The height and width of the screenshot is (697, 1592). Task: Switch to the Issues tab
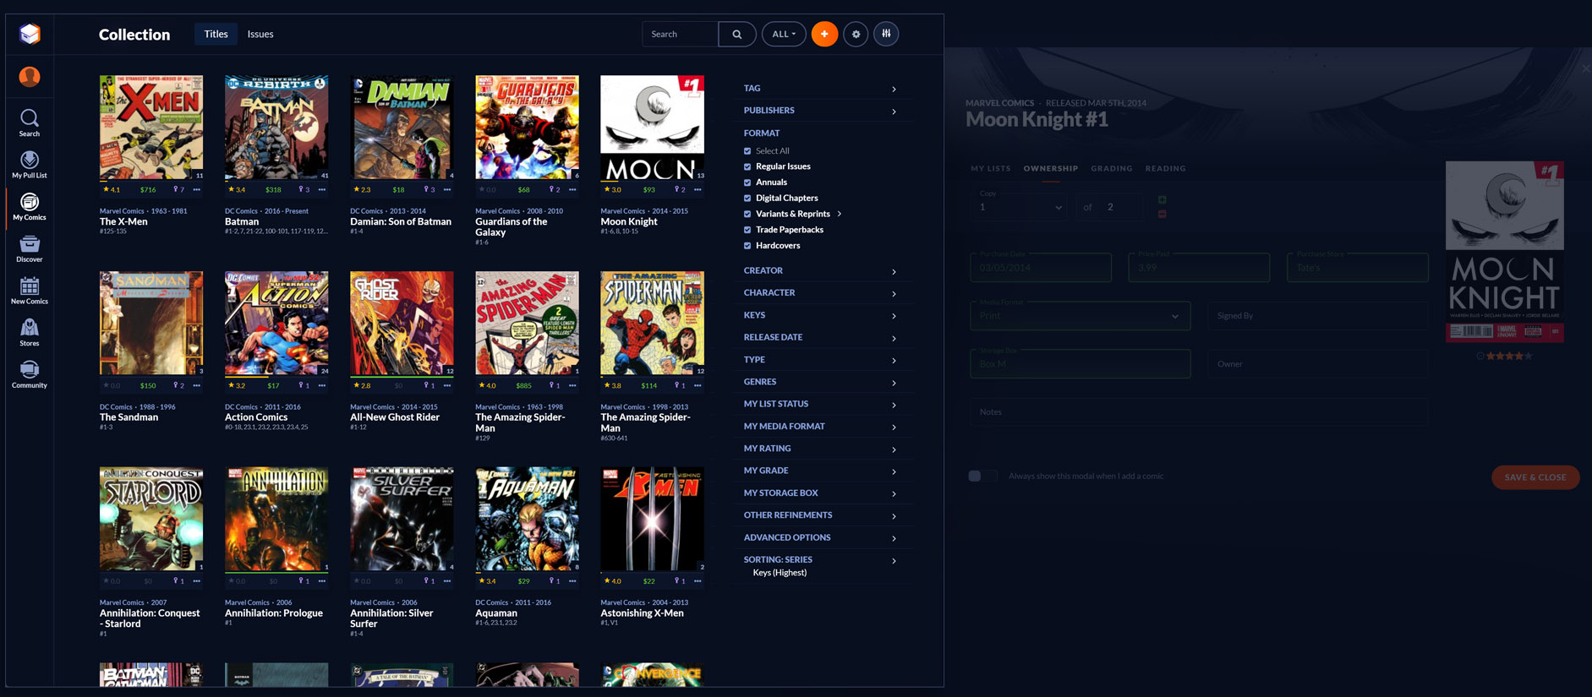tap(260, 35)
